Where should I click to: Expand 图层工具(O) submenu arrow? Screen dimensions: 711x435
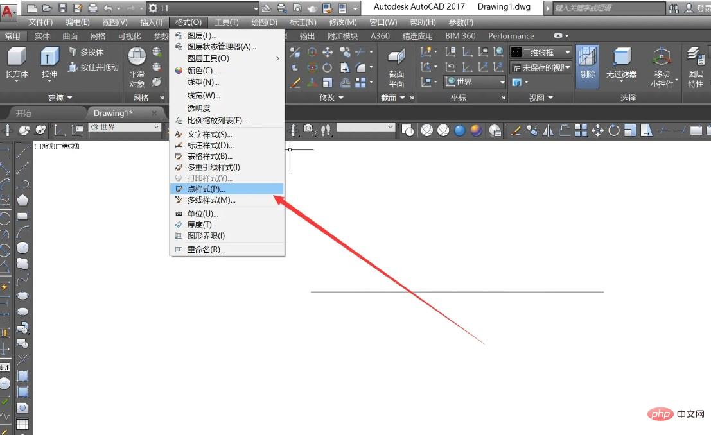coord(277,58)
